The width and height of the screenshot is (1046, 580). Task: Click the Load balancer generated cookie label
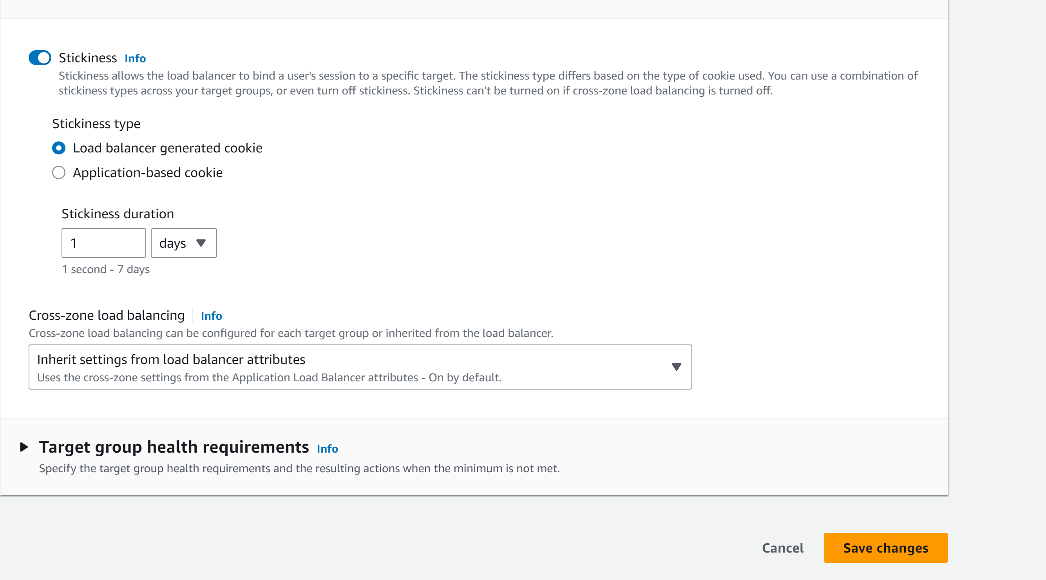168,148
